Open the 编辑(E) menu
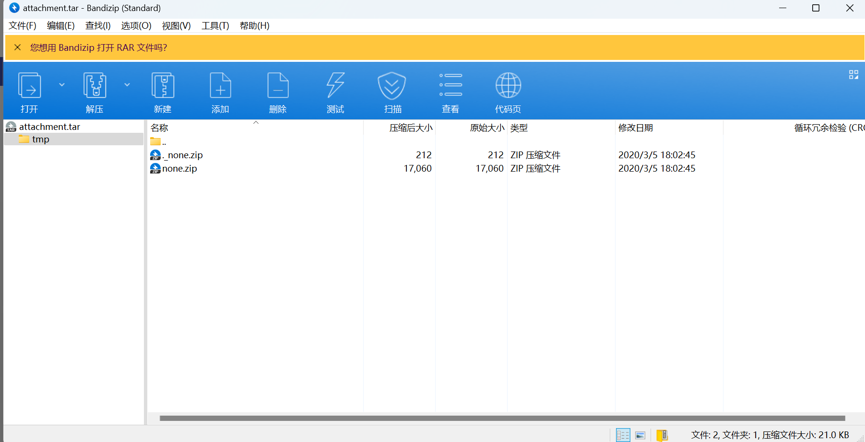This screenshot has width=865, height=442. [61, 25]
